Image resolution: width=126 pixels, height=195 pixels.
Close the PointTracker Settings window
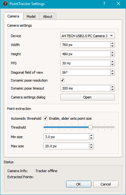(x=118, y=3)
